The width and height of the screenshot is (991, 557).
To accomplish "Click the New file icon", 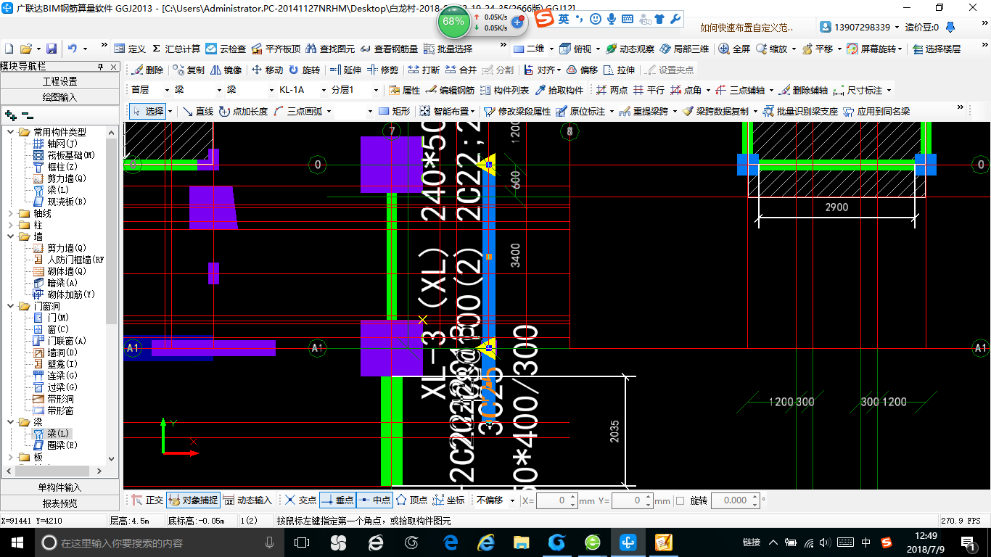I will pyautogui.click(x=9, y=49).
